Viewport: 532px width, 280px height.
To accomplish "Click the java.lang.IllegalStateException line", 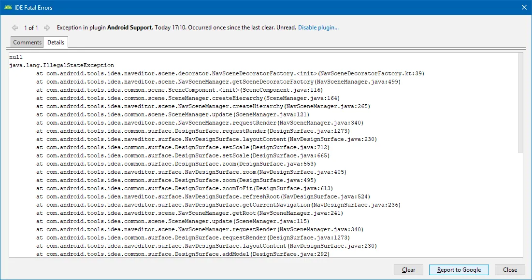I will coord(62,65).
